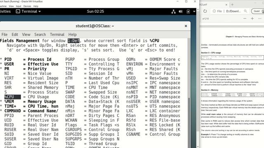Open the PDF toolbar more options menu
Image resolution: width=264 pixels, height=148 pixels.
point(260,18)
